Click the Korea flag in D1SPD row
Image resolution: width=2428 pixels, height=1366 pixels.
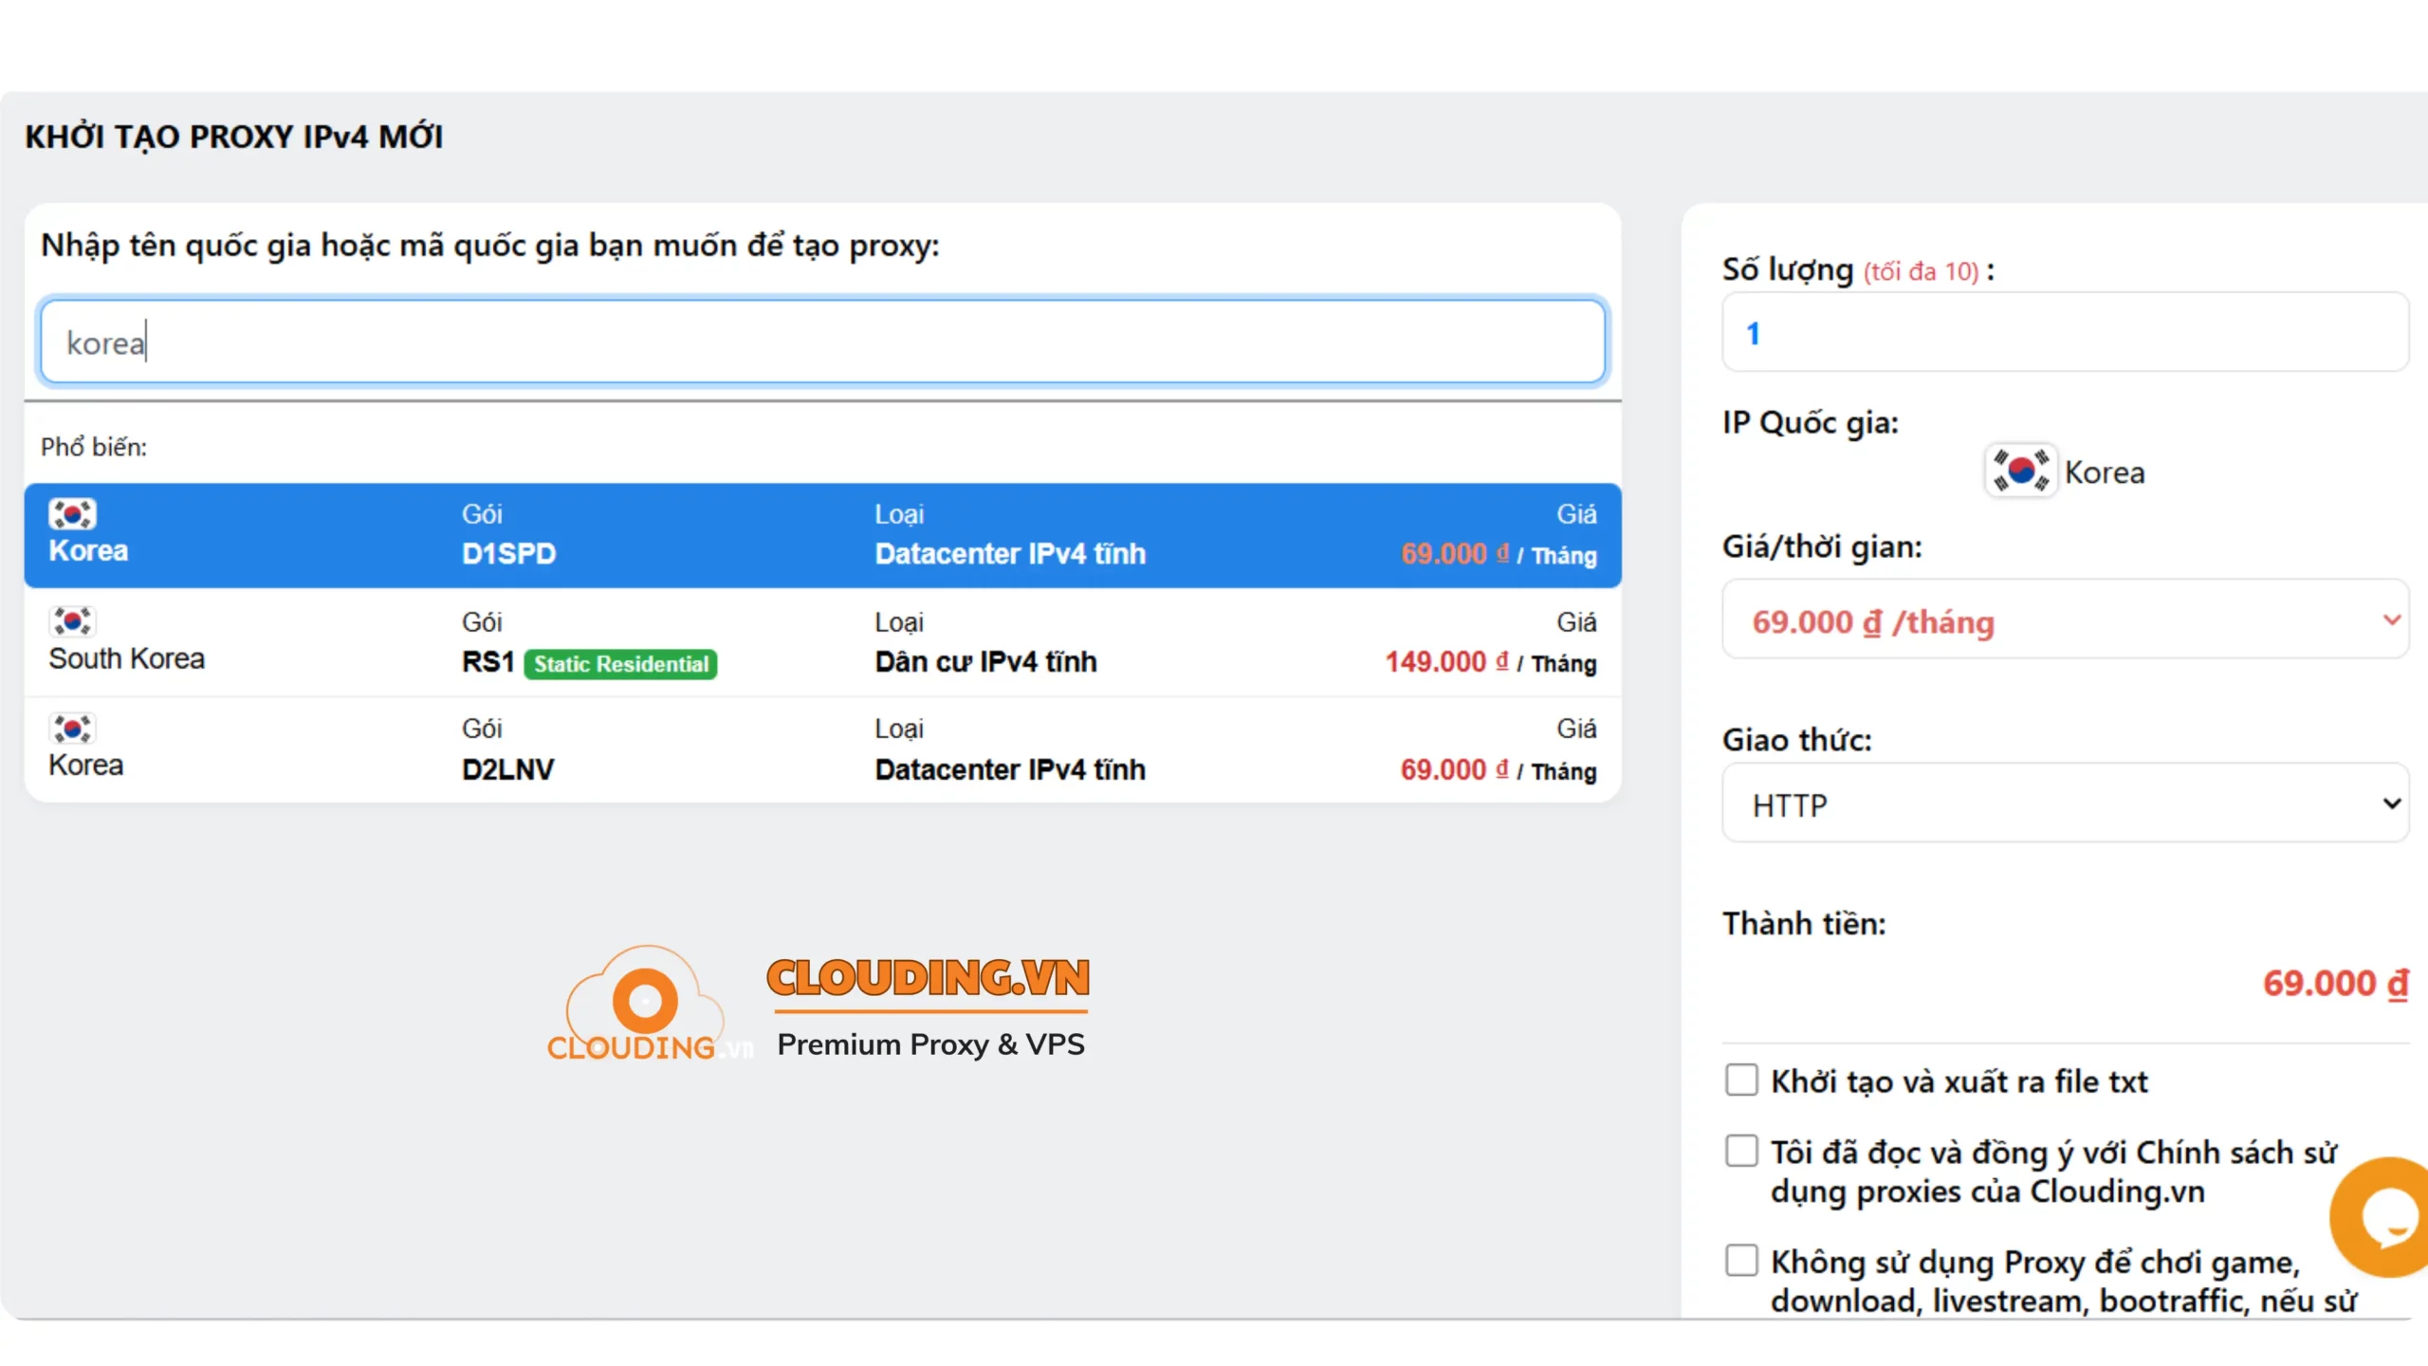coord(72,513)
